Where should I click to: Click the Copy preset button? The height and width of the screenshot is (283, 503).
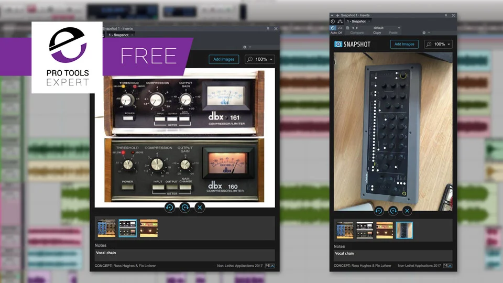click(x=377, y=32)
